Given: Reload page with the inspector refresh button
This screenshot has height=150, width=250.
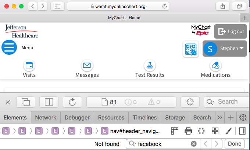Looking at the screenshot, I should coord(72,102).
